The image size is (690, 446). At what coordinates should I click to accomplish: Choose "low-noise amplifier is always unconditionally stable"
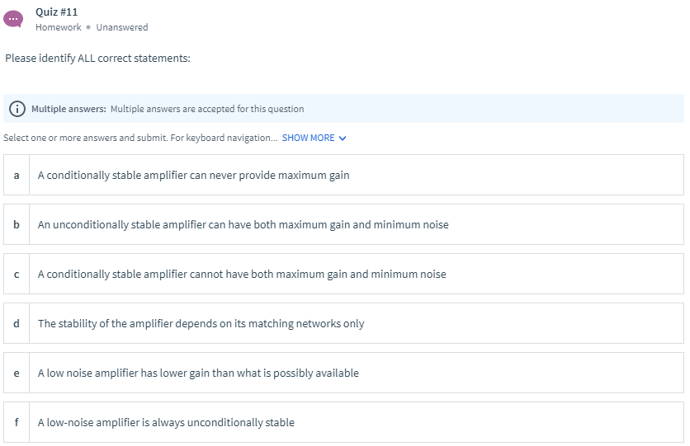click(166, 423)
